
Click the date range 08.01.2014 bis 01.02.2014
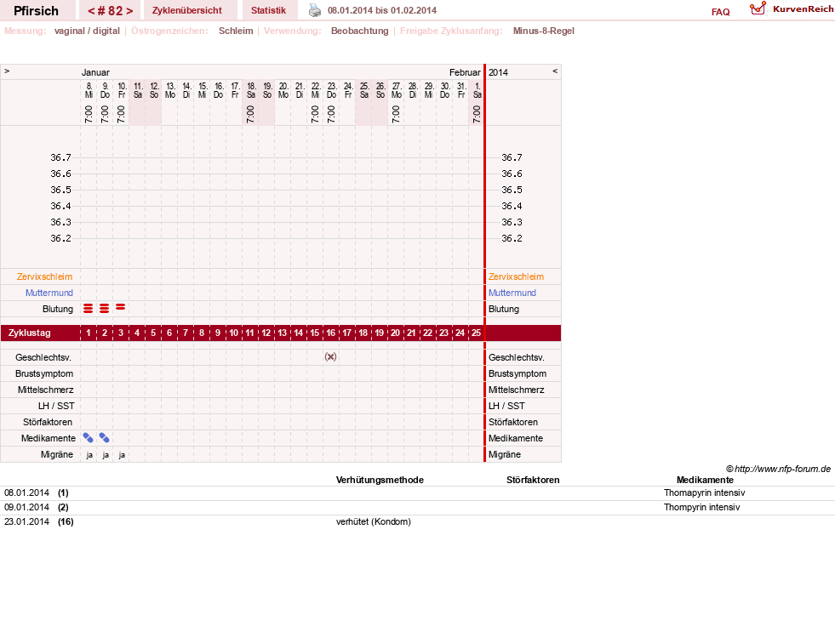click(x=382, y=10)
